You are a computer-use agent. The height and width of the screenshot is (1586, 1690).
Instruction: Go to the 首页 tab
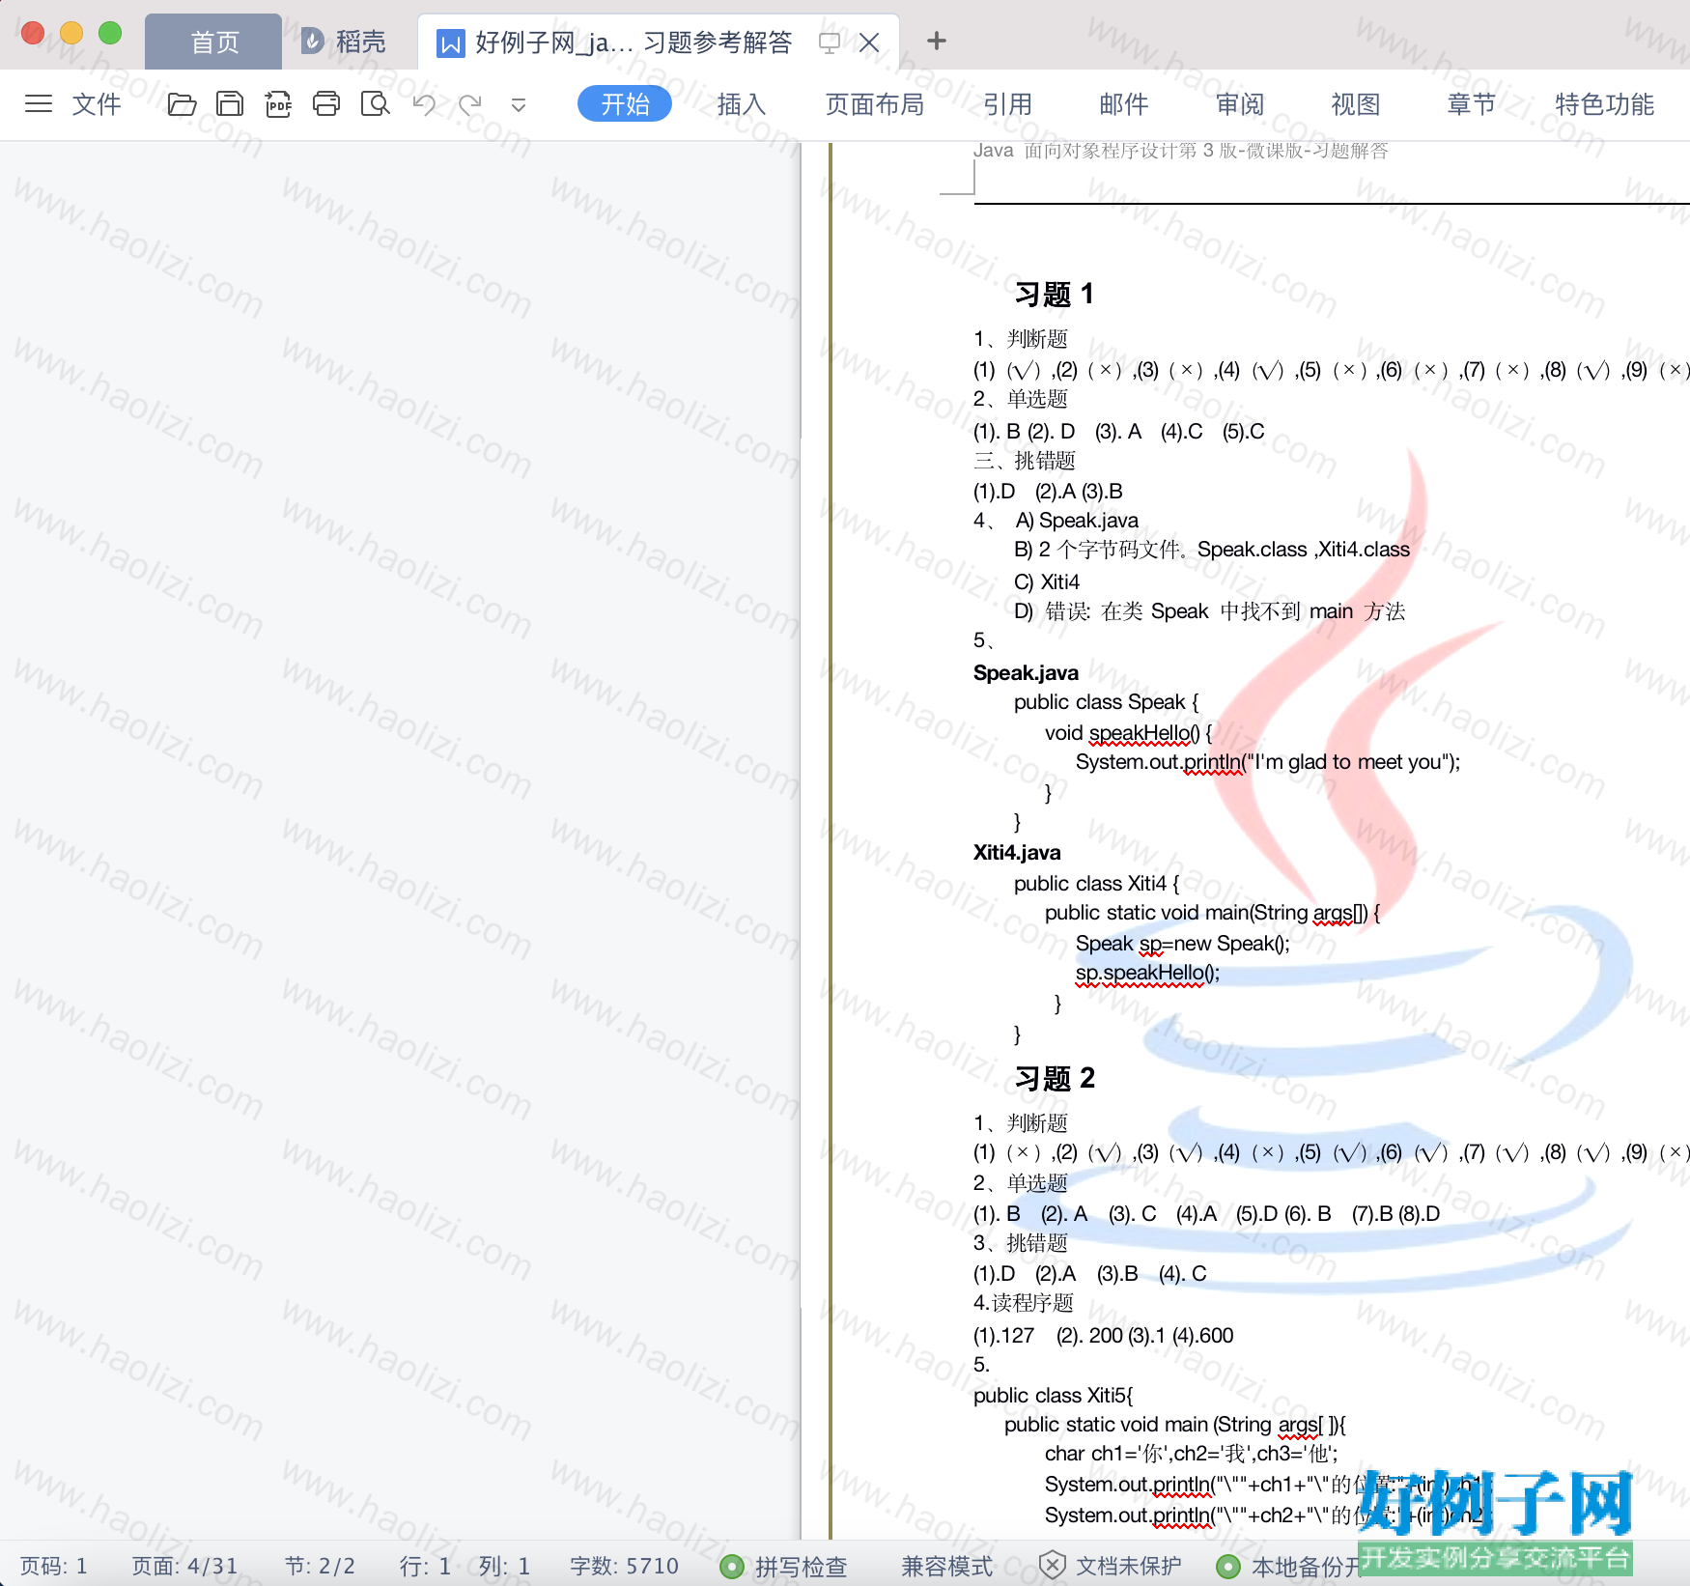point(213,42)
